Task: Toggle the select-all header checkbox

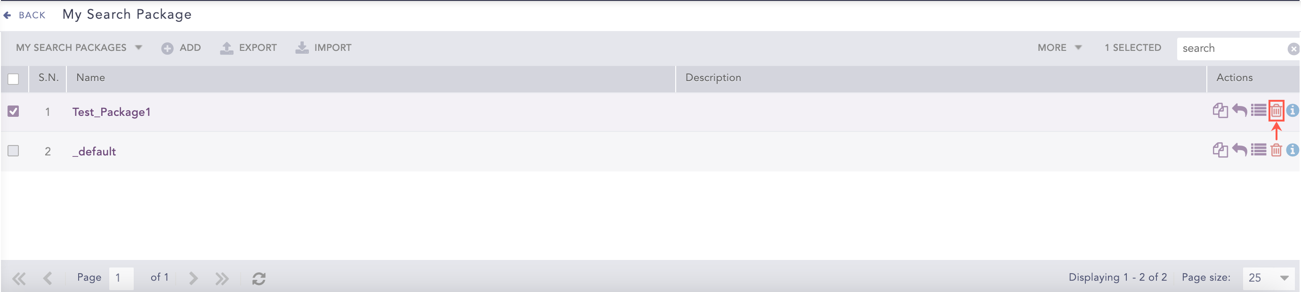Action: [x=14, y=79]
